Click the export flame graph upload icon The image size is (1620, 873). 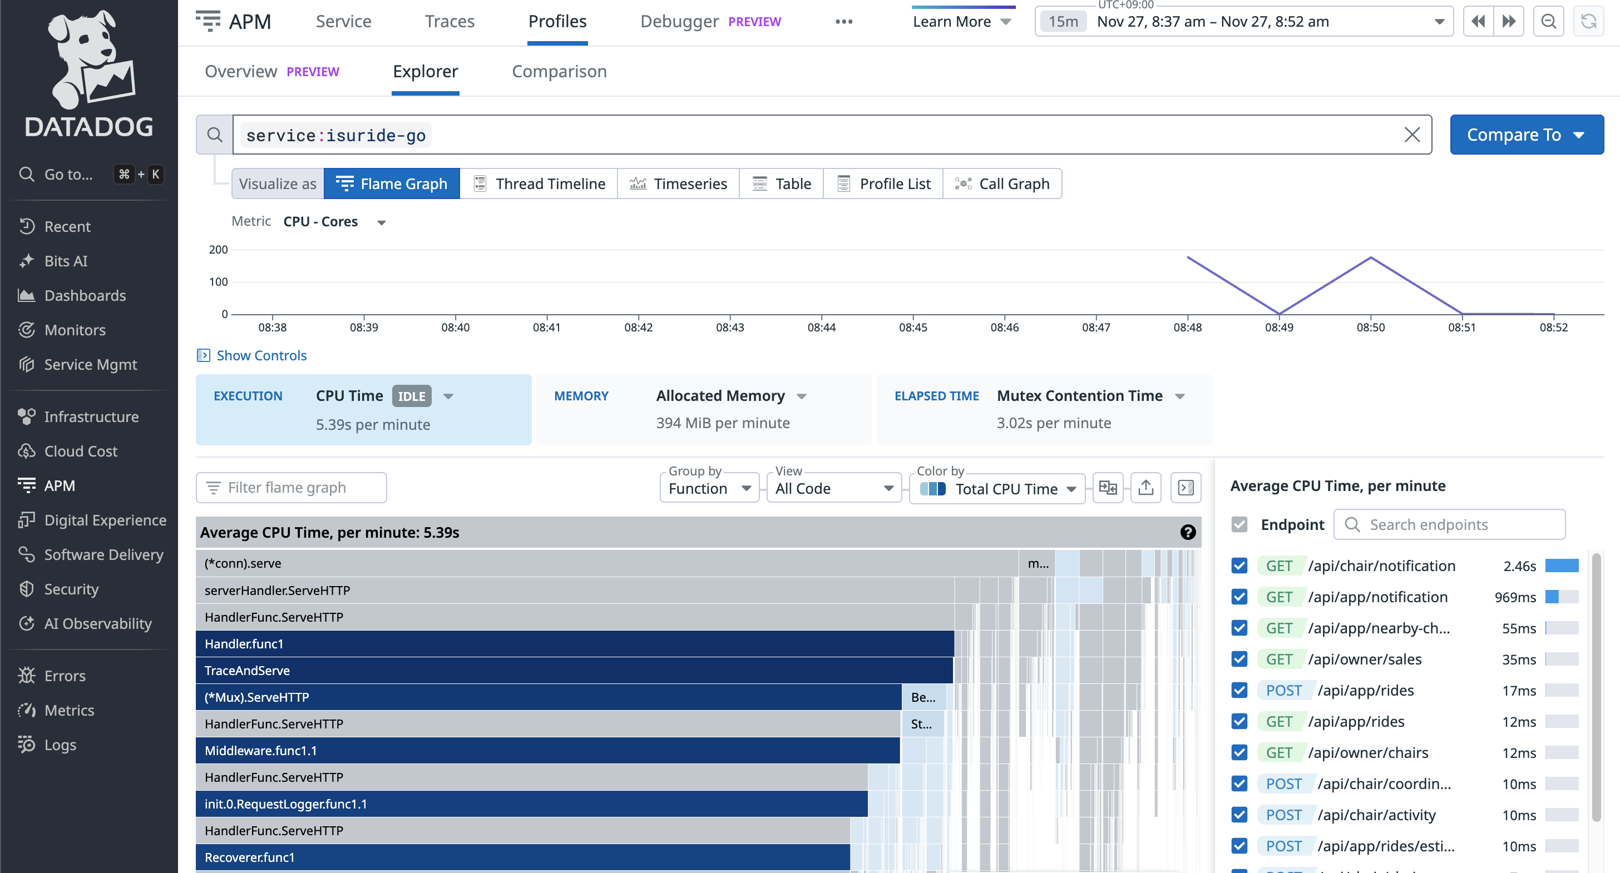point(1146,488)
